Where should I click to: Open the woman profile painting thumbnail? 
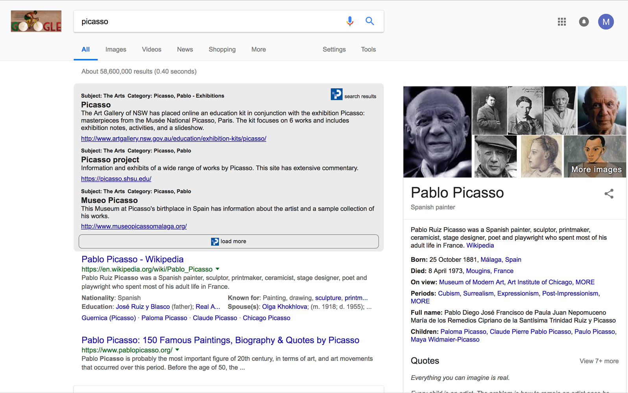pyautogui.click(x=541, y=156)
